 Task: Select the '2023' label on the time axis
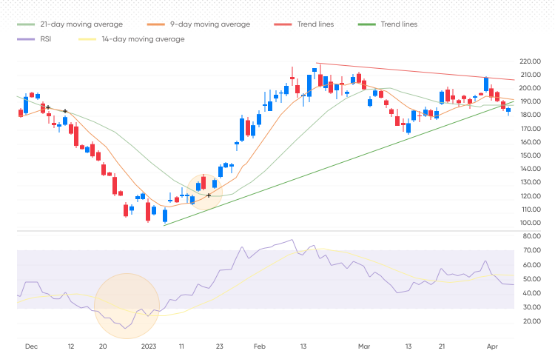tap(149, 346)
